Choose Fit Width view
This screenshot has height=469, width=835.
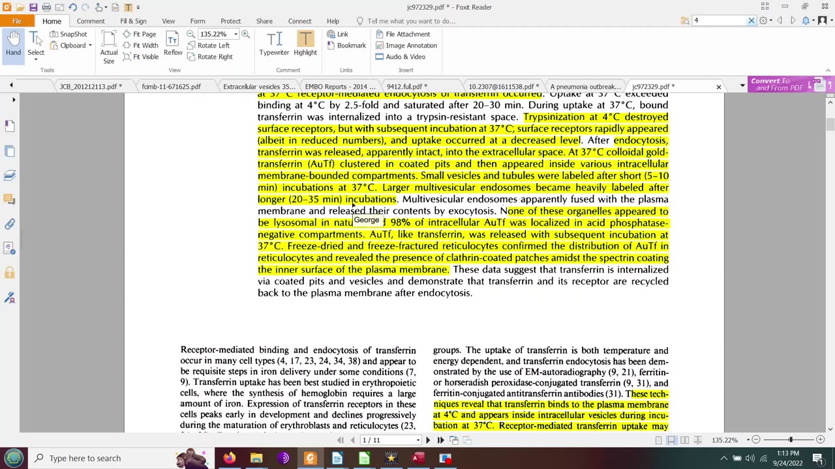point(140,46)
